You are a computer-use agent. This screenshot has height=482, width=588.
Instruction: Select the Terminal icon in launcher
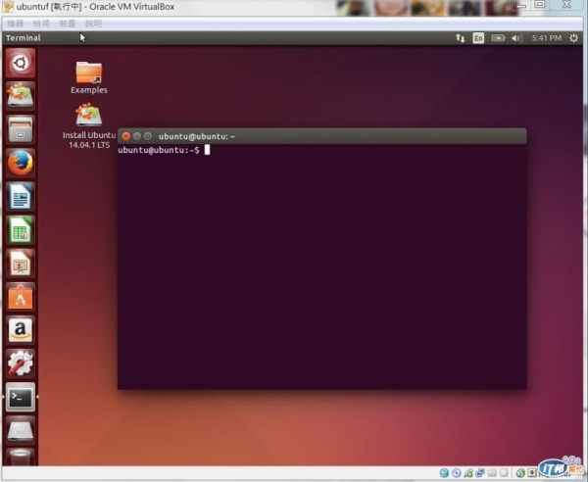[21, 397]
